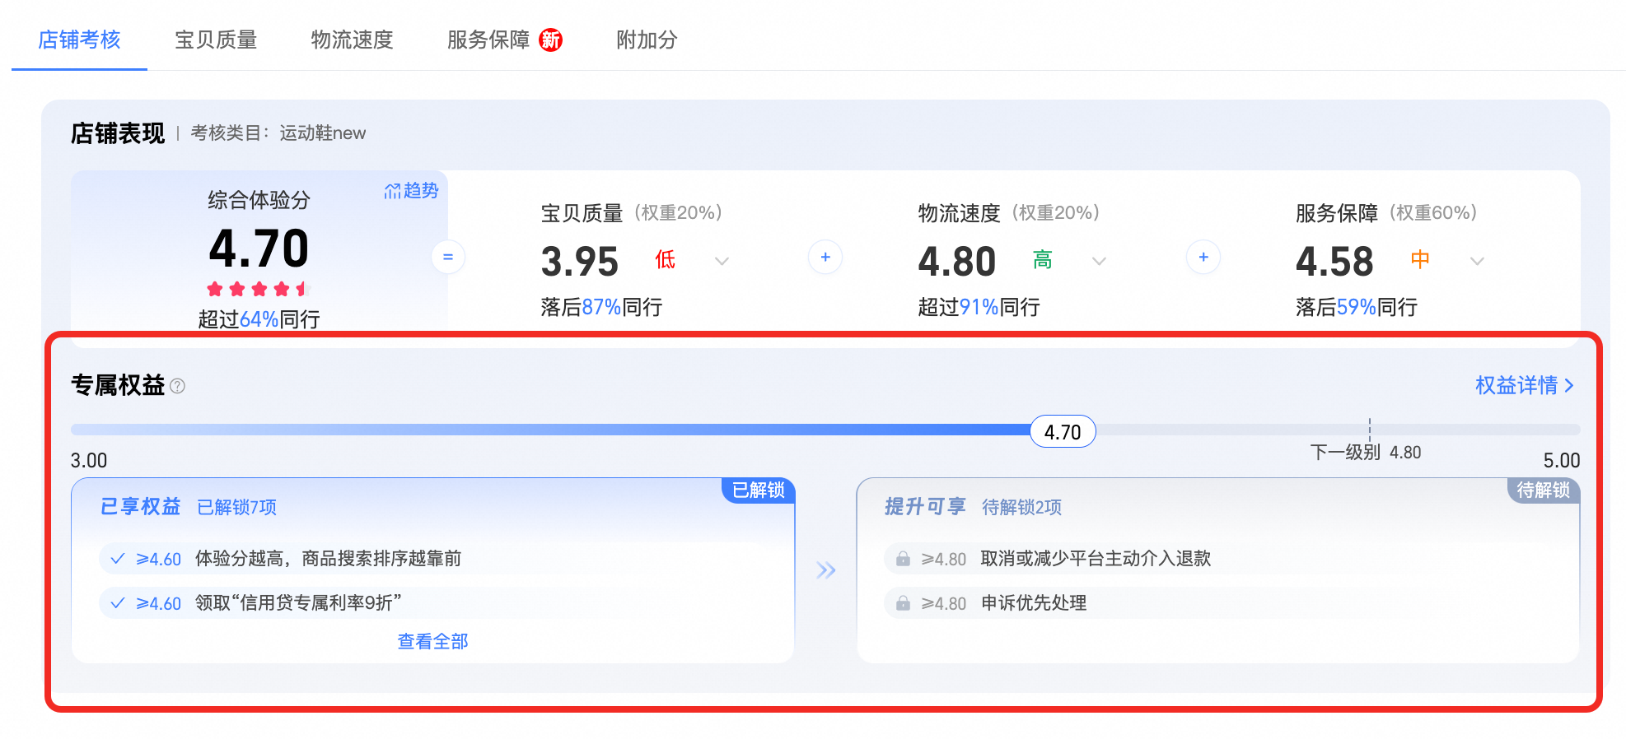Click the orange 中 rating label

pyautogui.click(x=1420, y=260)
